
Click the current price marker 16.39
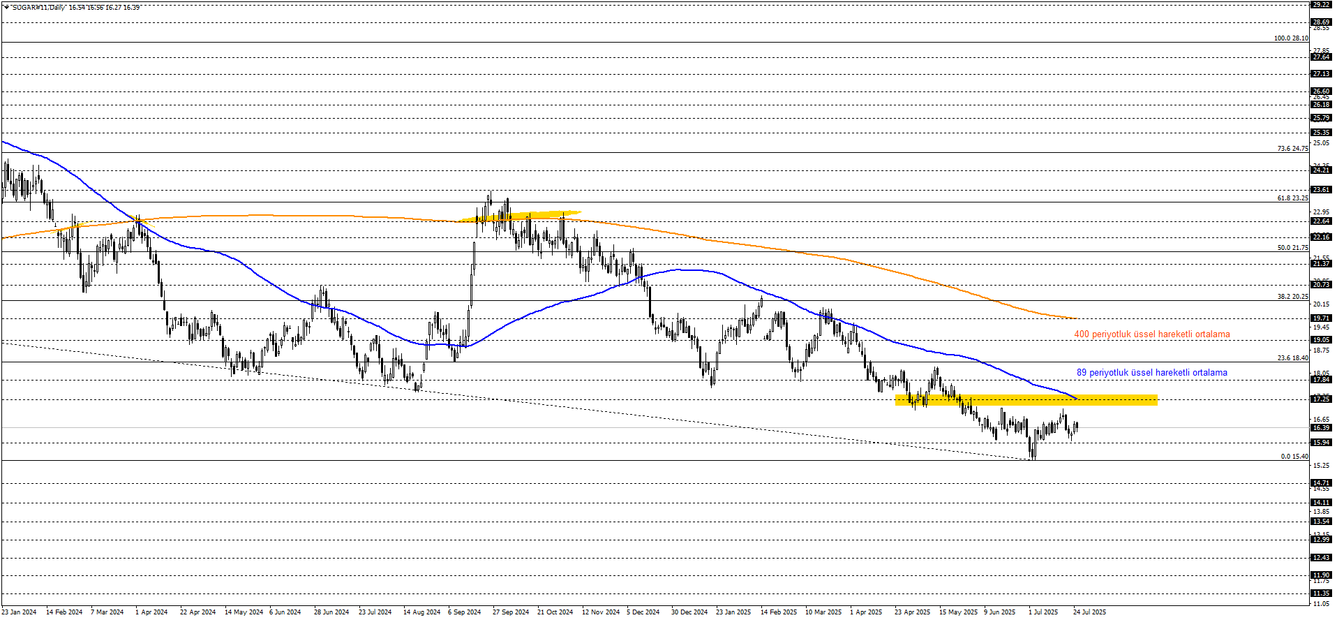click(x=1321, y=428)
